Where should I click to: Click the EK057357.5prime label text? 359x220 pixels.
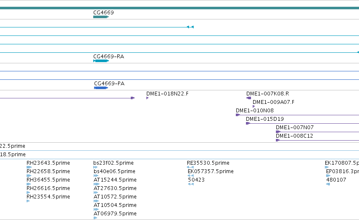coord(211,171)
